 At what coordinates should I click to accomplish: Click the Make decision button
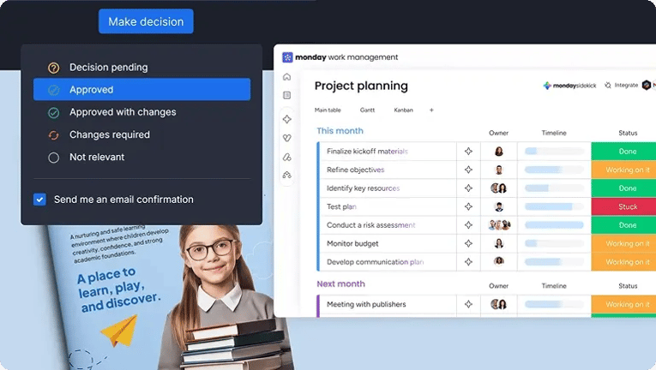click(146, 21)
